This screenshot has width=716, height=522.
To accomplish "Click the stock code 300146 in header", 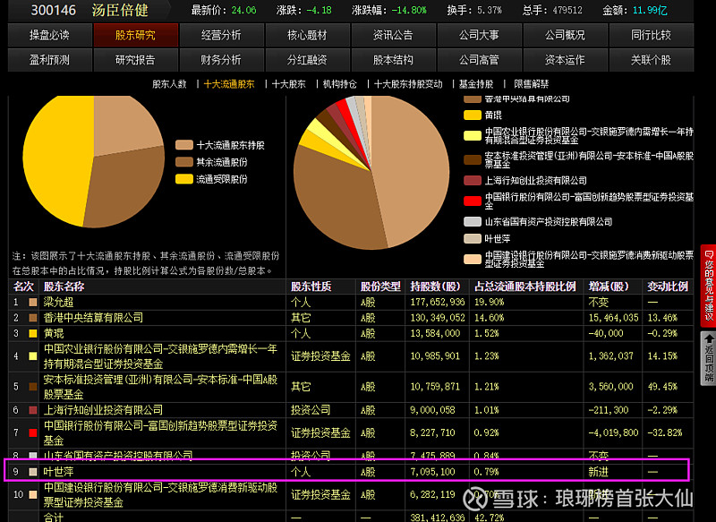I will pyautogui.click(x=54, y=10).
